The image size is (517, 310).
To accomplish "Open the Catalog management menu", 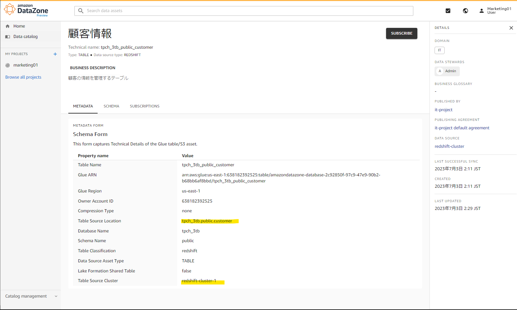I will click(x=31, y=296).
